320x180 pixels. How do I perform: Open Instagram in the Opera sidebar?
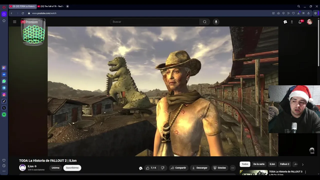4,95
